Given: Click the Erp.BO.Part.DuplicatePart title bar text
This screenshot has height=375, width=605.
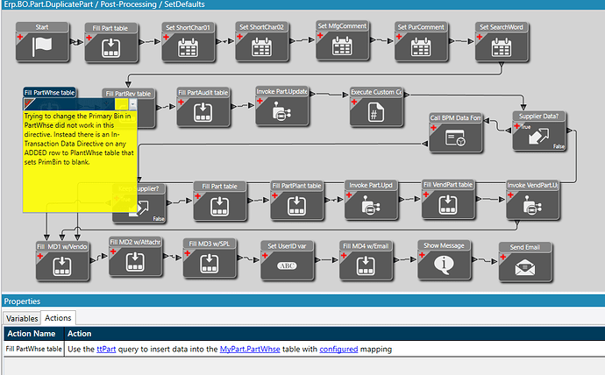Looking at the screenshot, I should tap(104, 4).
